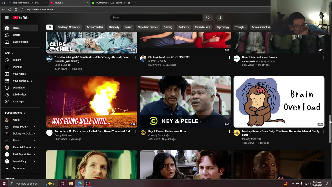Open the YouTube hamburger guide menu
This screenshot has height=187, width=332.
[7, 18]
